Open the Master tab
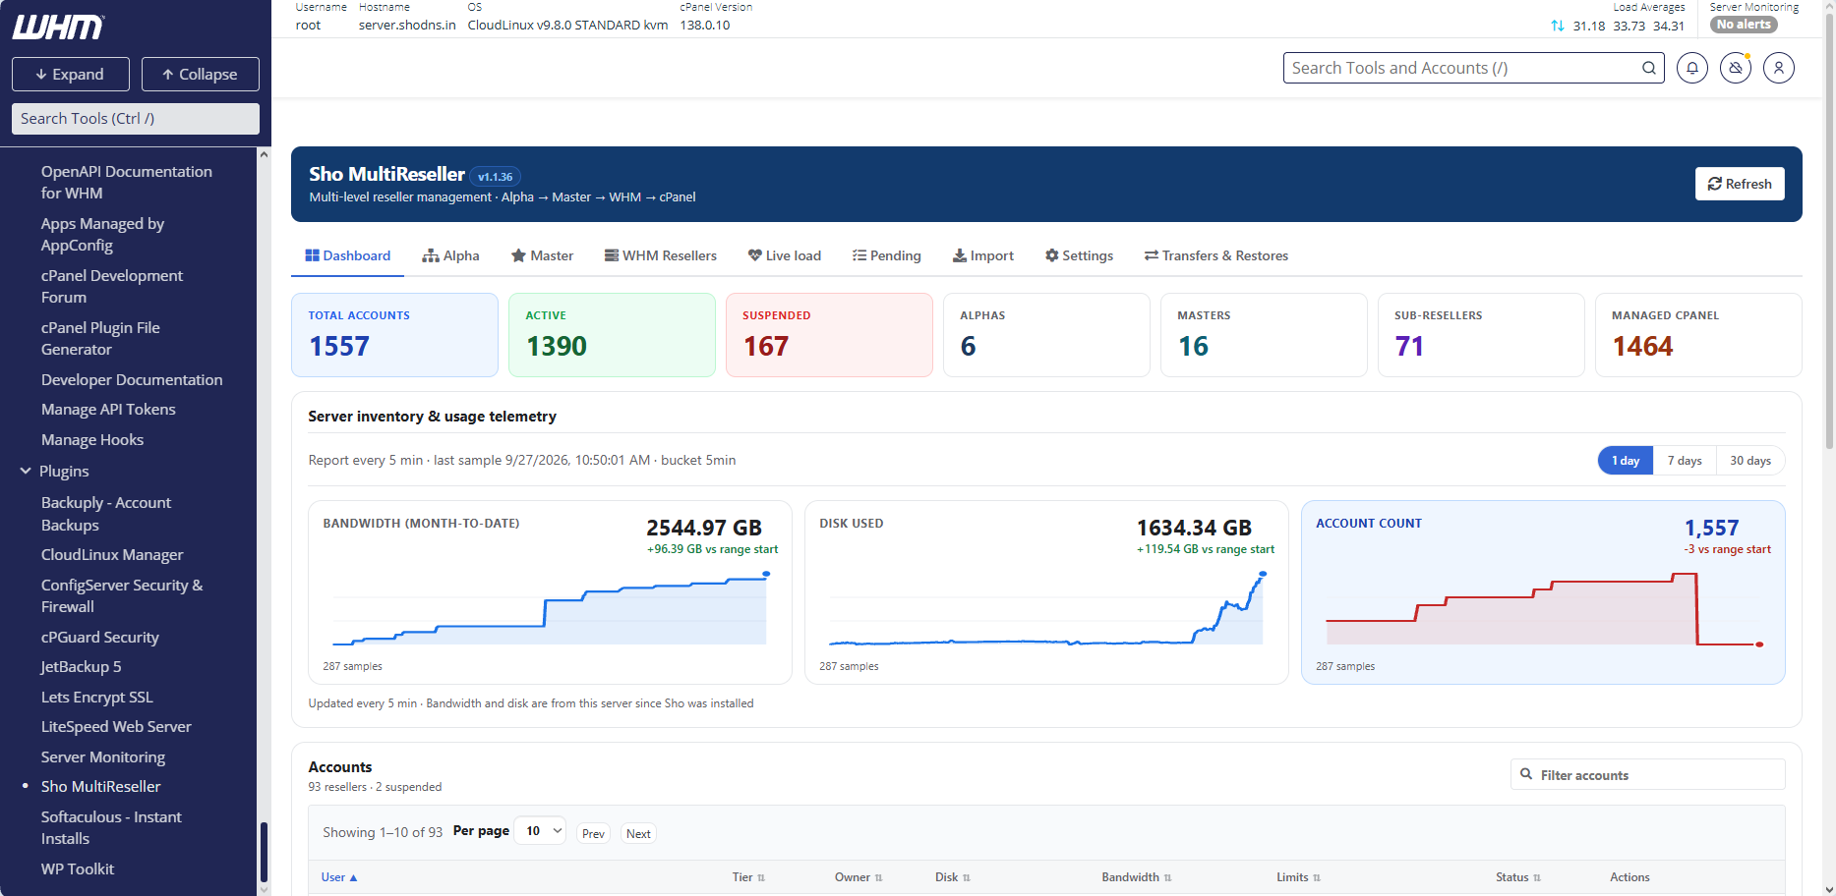Screen dimensions: 1836x896 [x=542, y=255]
